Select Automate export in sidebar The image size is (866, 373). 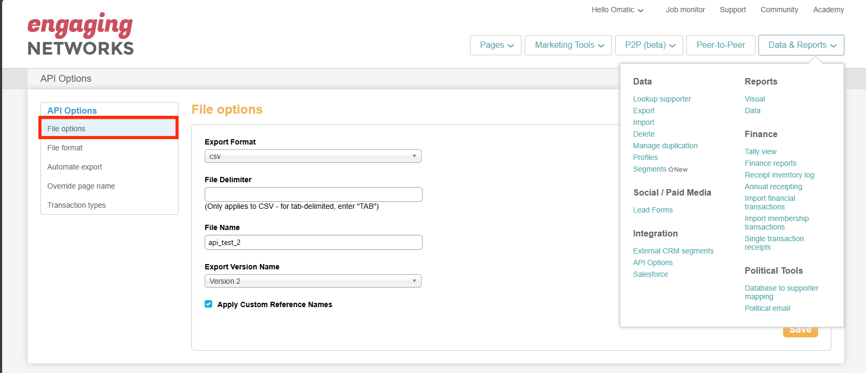[74, 167]
